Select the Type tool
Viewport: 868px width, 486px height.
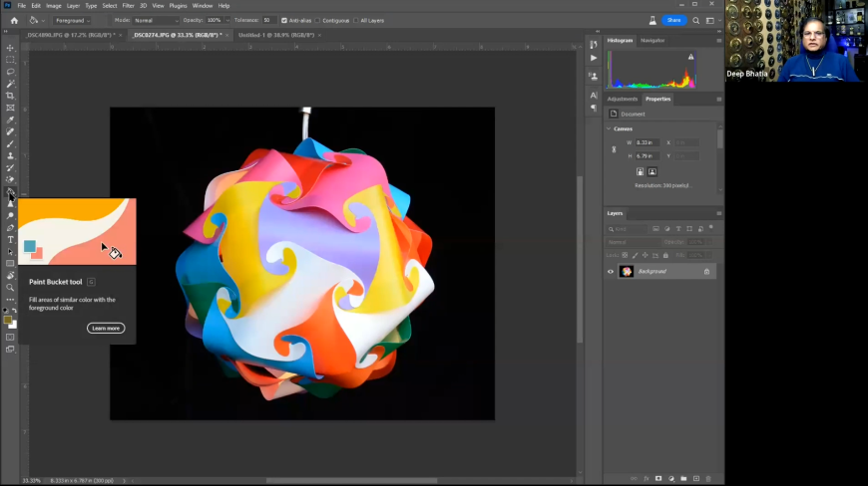[10, 239]
